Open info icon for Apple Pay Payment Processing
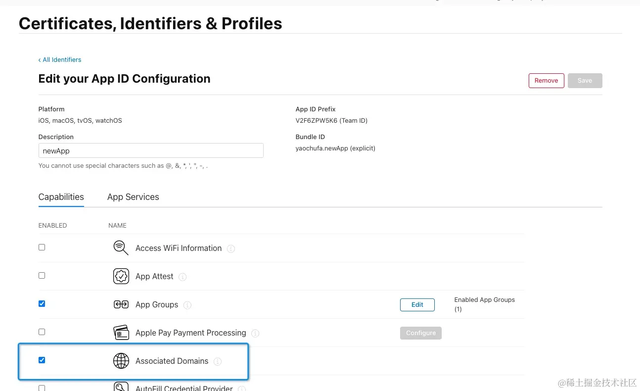This screenshot has height=391, width=640. point(255,333)
